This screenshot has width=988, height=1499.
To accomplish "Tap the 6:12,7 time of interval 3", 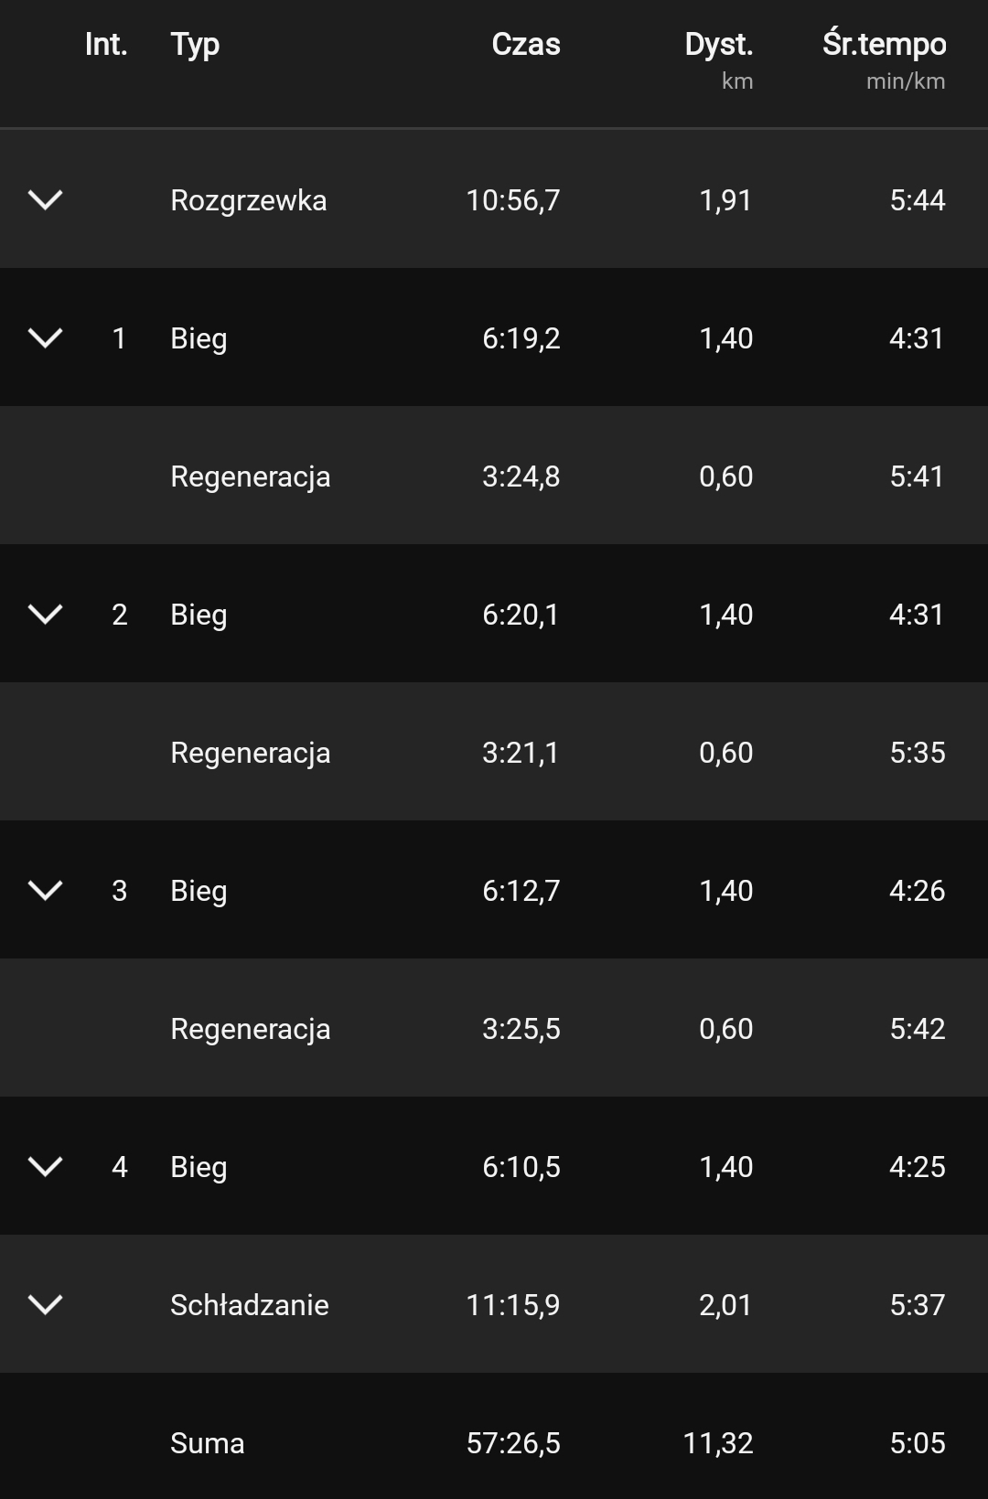I will pyautogui.click(x=521, y=891).
